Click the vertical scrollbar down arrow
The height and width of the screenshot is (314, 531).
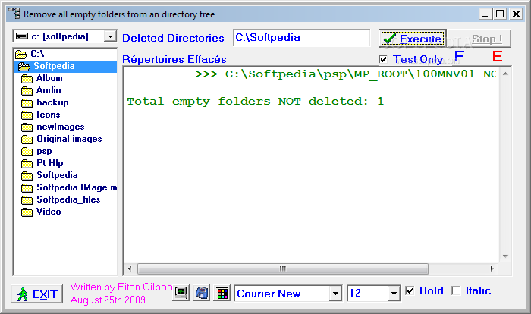[505, 256]
